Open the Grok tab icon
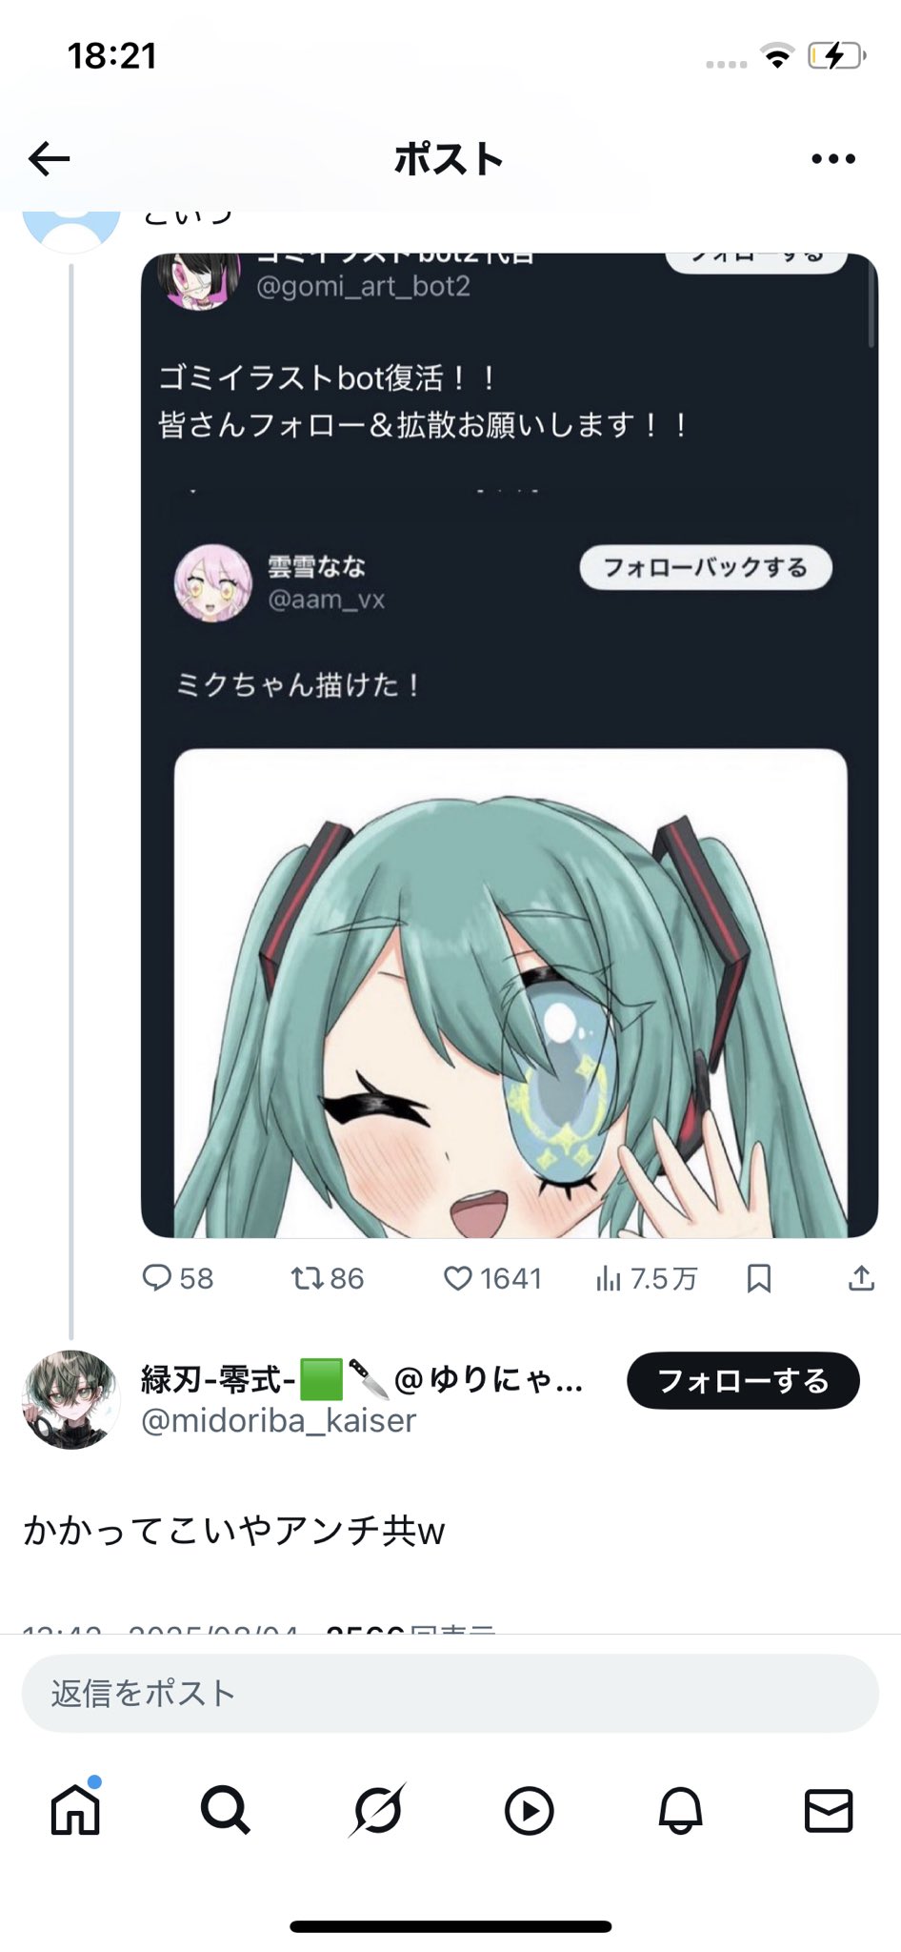The height and width of the screenshot is (1952, 901). (377, 1809)
